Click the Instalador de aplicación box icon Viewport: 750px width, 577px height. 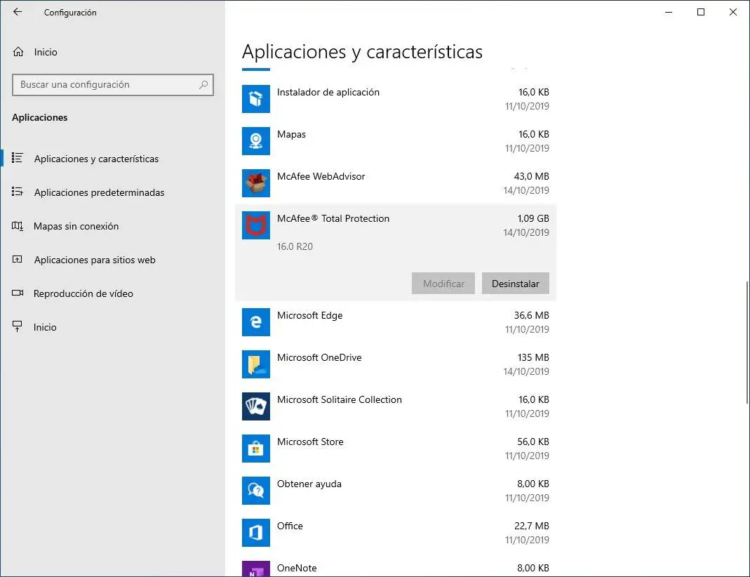(x=256, y=99)
